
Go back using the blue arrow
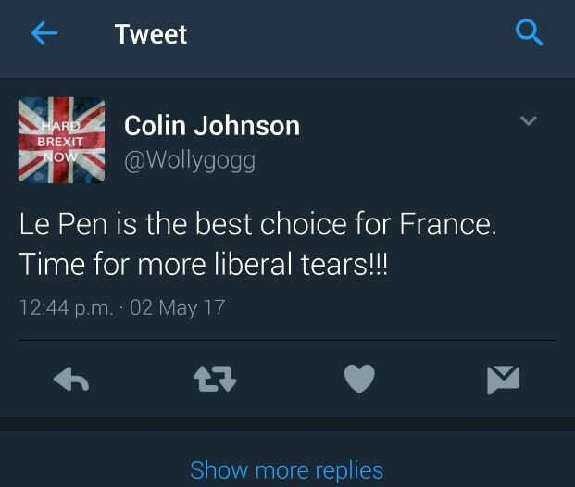pos(44,33)
